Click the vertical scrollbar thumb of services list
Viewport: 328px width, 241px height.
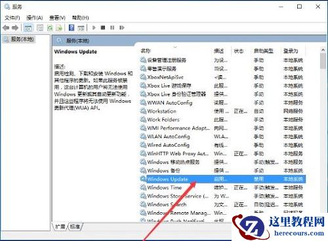323,61
